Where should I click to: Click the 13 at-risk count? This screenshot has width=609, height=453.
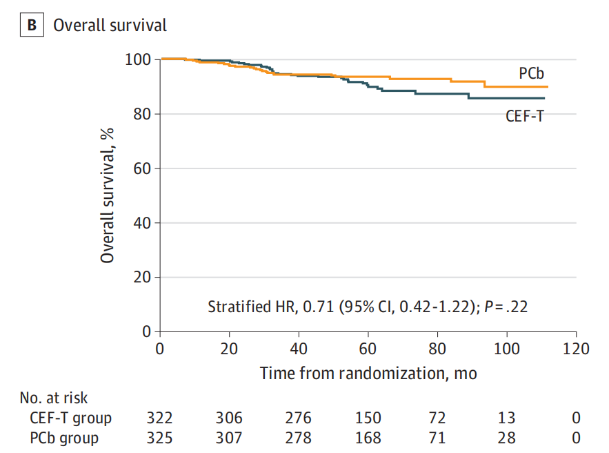(507, 418)
